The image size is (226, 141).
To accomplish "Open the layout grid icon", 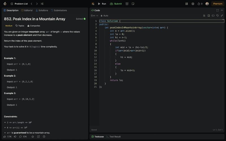I will 186,4.
